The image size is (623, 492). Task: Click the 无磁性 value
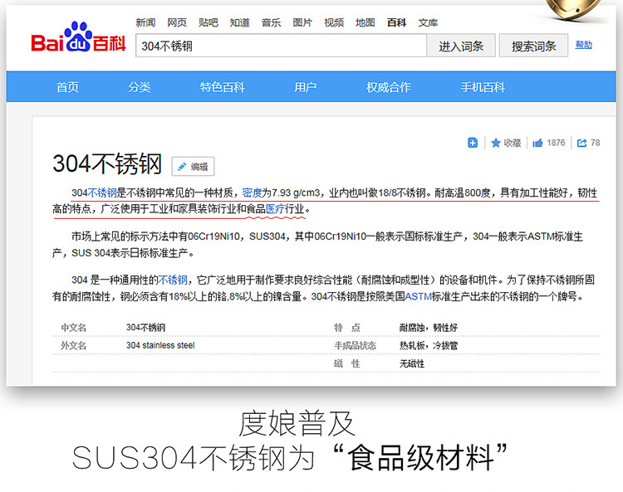(412, 363)
